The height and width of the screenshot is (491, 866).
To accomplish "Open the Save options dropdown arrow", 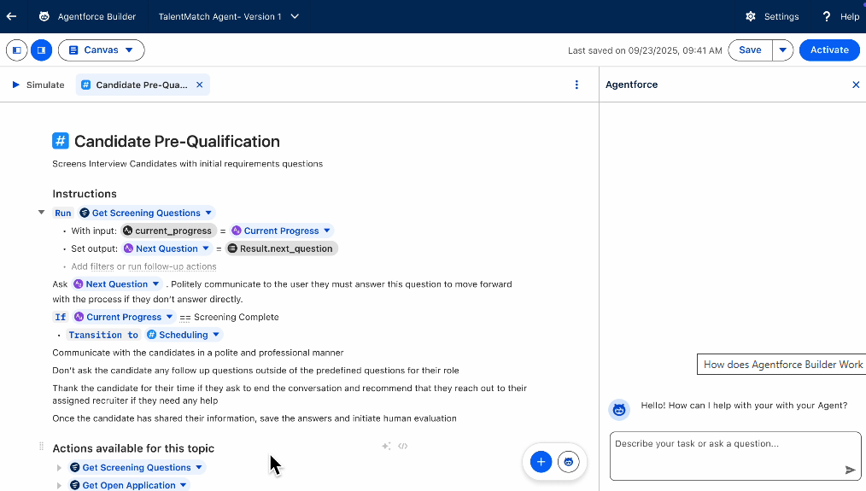I will [x=782, y=50].
